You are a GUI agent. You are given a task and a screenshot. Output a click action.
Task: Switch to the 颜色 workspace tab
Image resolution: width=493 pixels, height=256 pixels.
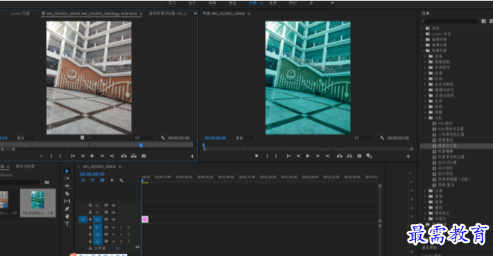point(232,3)
